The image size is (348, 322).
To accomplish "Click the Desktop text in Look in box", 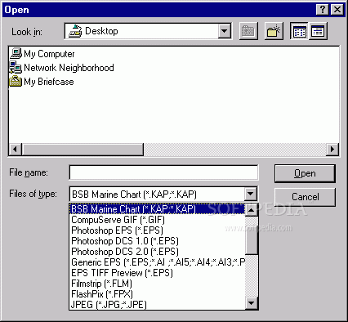I will tap(101, 31).
